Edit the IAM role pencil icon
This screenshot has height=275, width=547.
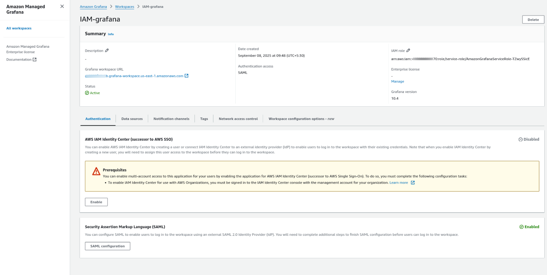(408, 50)
